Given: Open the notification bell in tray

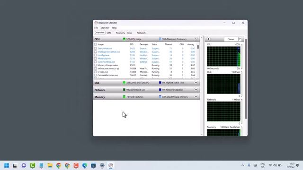Looking at the screenshot, I should 298,165.
